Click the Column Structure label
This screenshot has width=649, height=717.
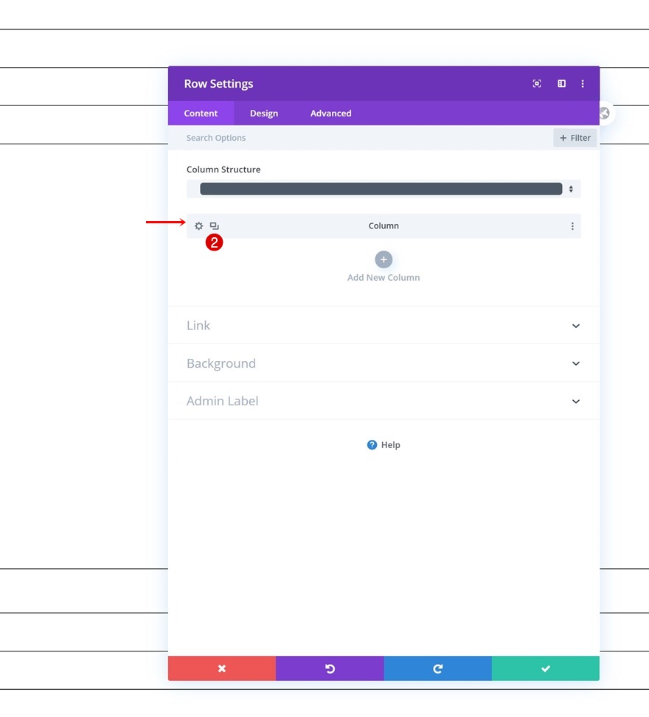[x=223, y=169]
